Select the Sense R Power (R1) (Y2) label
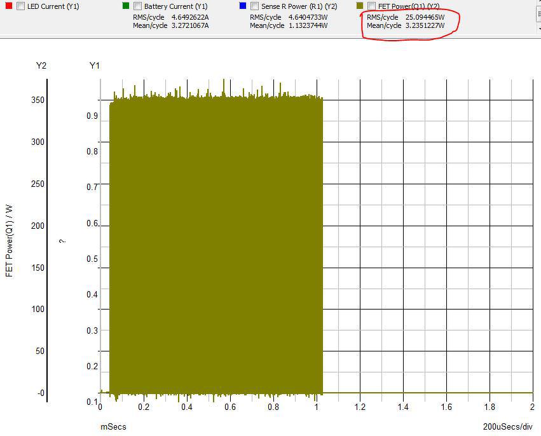This screenshot has width=541, height=436. [299, 6]
